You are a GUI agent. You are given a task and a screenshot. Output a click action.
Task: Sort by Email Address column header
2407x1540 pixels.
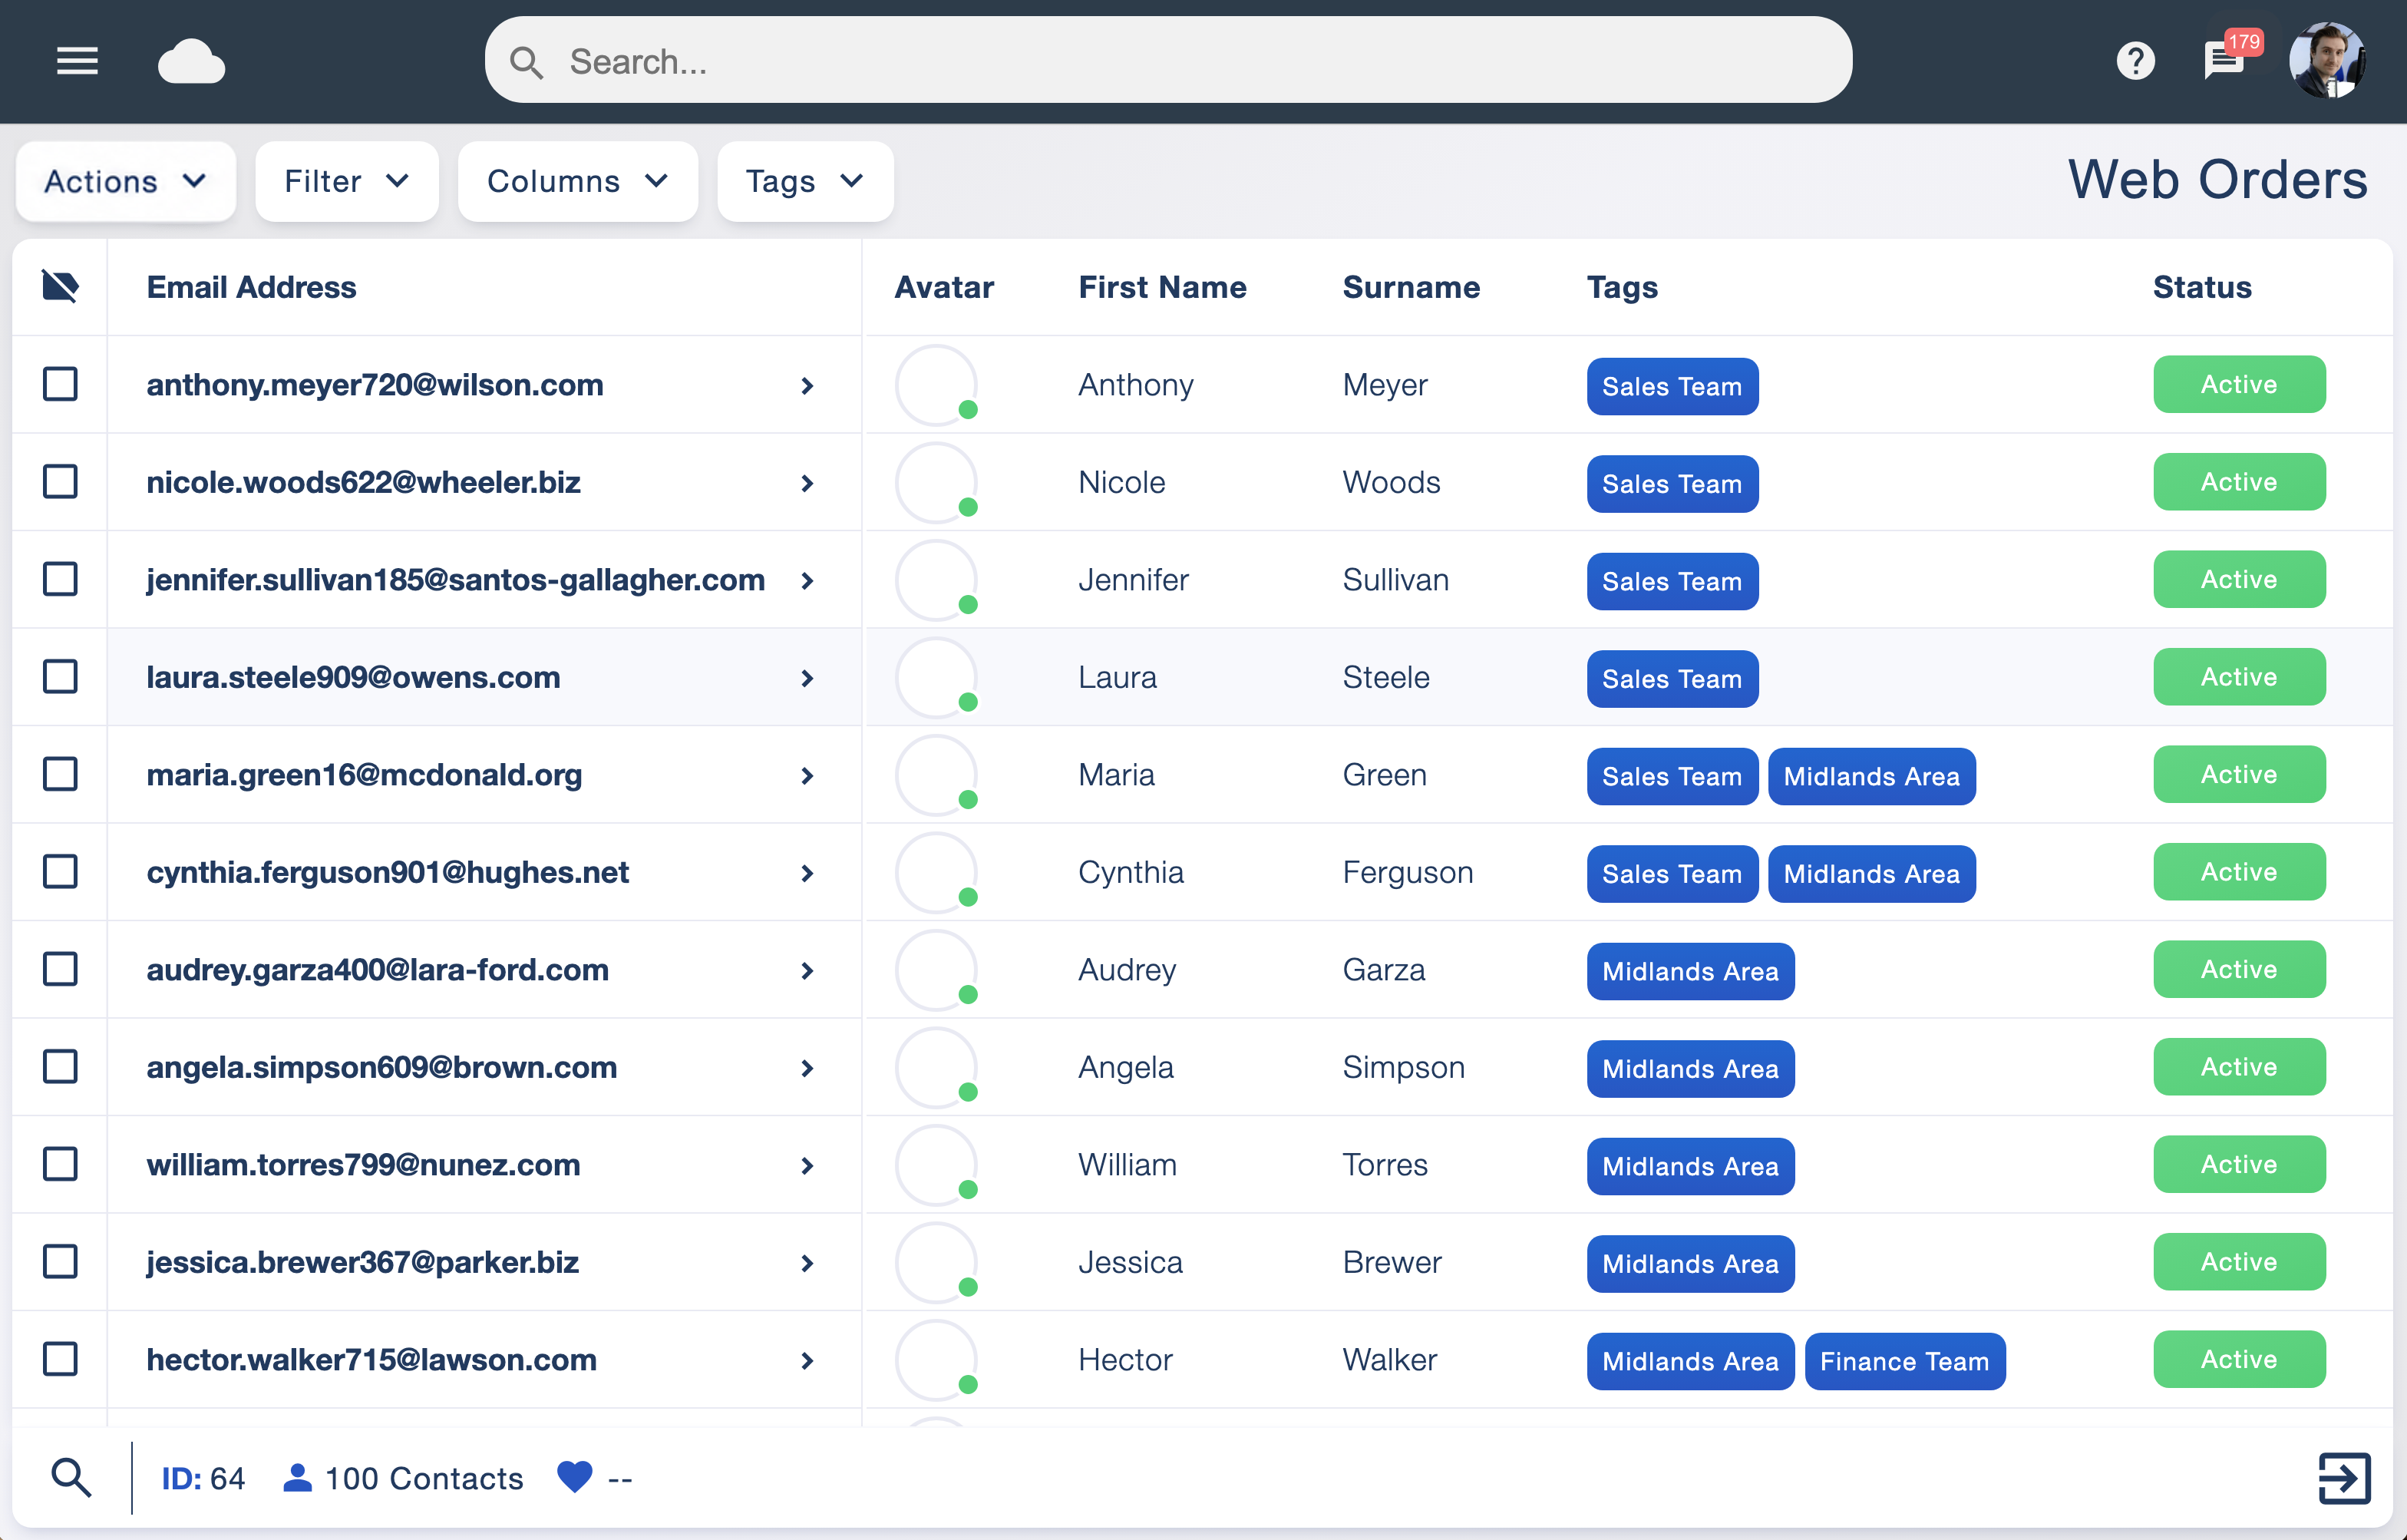252,287
